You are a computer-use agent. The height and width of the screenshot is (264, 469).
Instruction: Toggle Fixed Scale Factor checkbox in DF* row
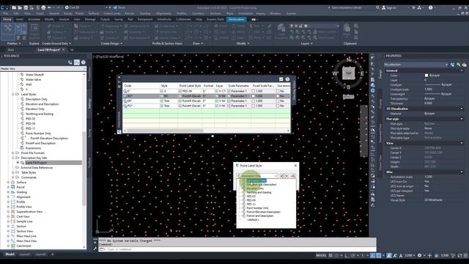tap(254, 101)
